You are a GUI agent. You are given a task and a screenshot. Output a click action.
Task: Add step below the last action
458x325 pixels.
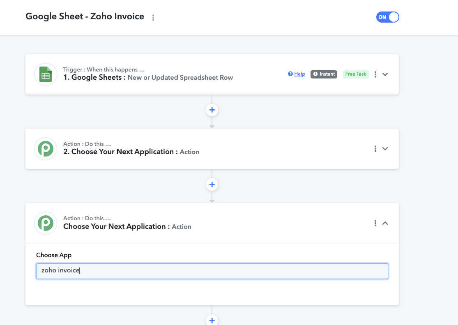212,320
